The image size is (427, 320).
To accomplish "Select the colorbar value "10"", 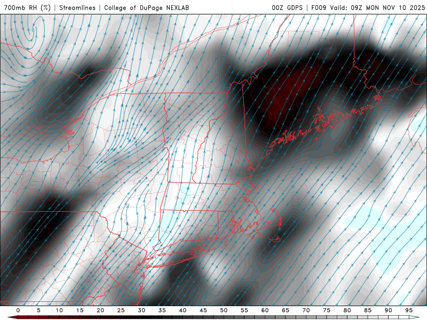I will tap(59, 310).
